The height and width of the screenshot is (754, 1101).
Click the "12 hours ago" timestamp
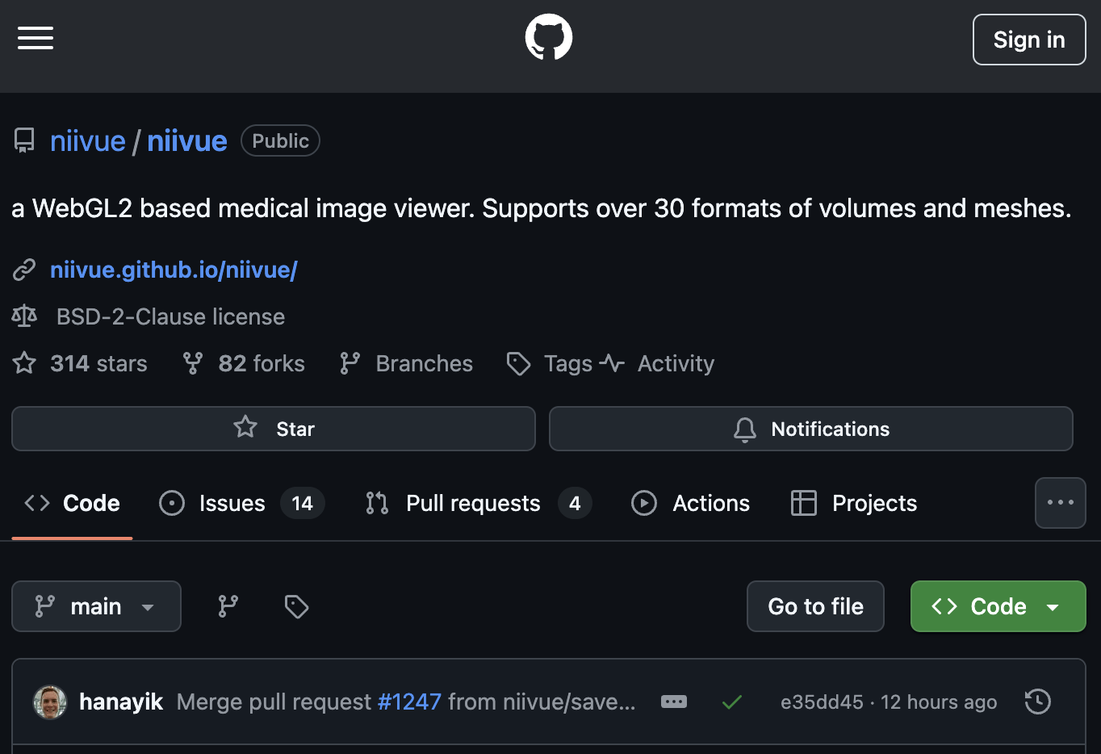point(939,702)
